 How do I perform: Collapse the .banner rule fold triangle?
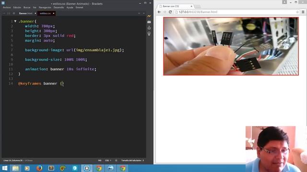click(15, 21)
